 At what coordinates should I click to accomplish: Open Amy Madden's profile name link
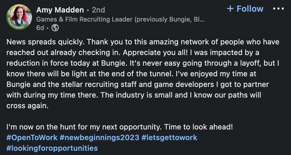point(60,10)
